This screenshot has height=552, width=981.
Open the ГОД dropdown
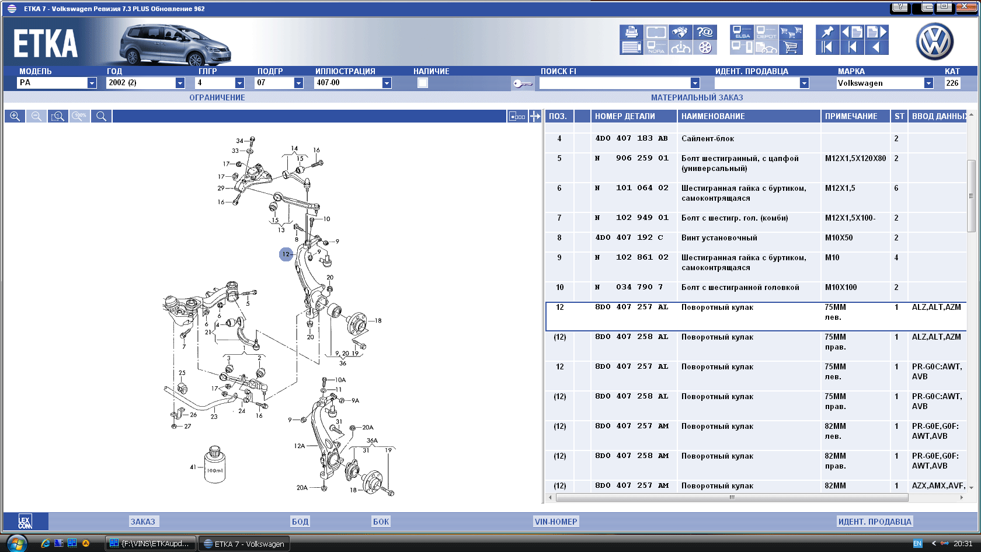coord(180,83)
